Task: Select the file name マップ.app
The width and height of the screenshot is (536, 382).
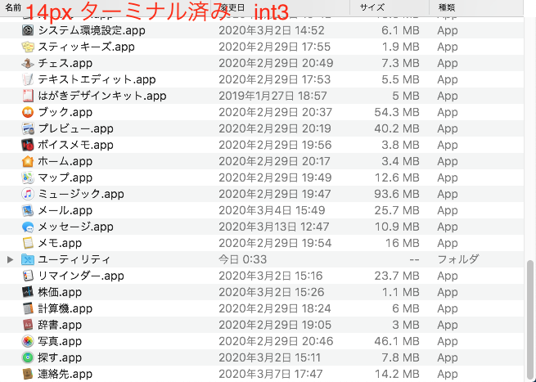Action: [x=65, y=178]
